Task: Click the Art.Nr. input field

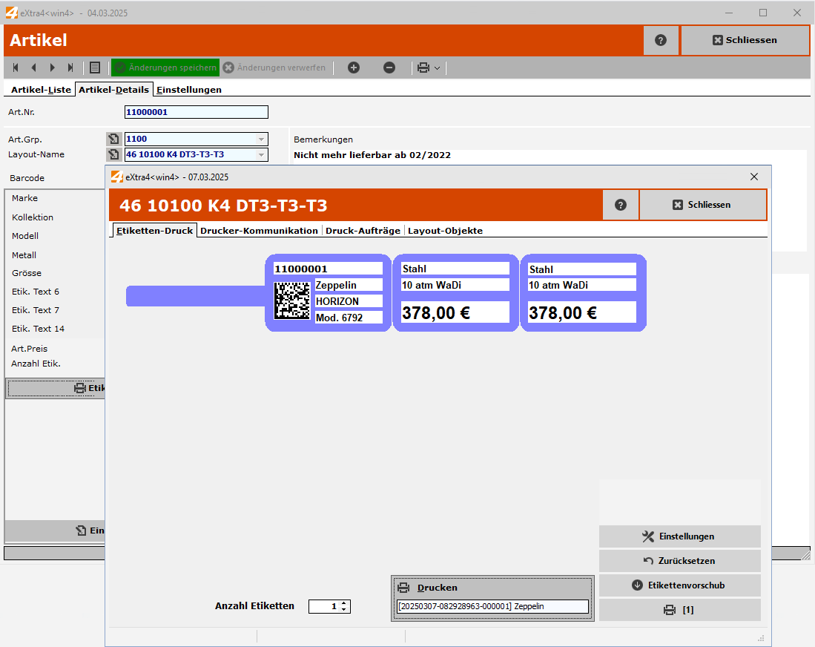Action: [196, 112]
